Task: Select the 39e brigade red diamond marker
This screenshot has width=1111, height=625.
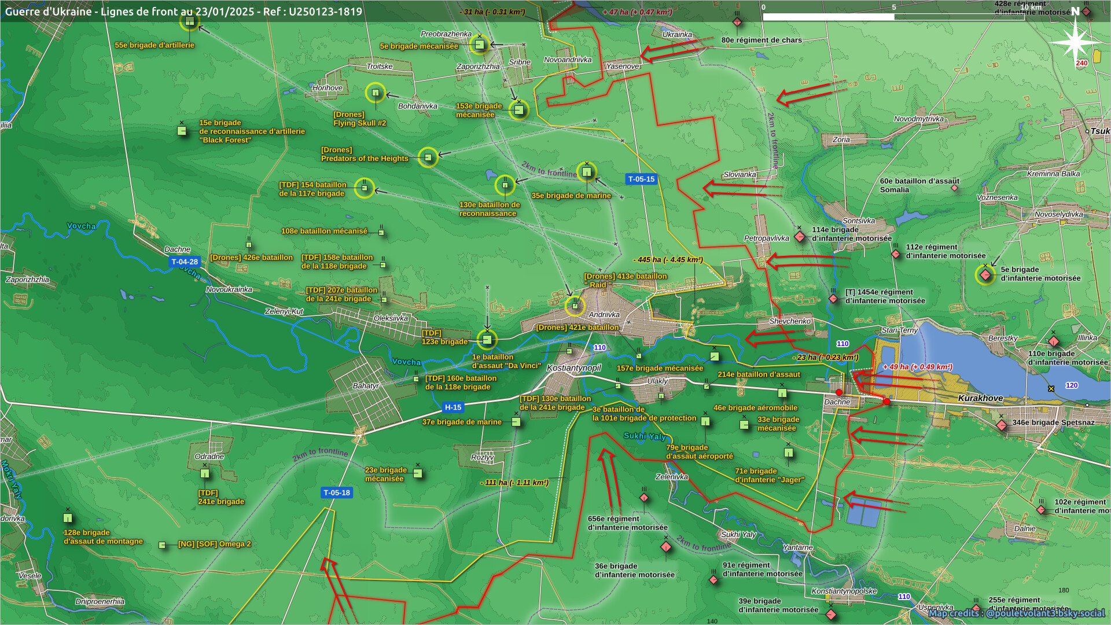Action: pos(831,614)
